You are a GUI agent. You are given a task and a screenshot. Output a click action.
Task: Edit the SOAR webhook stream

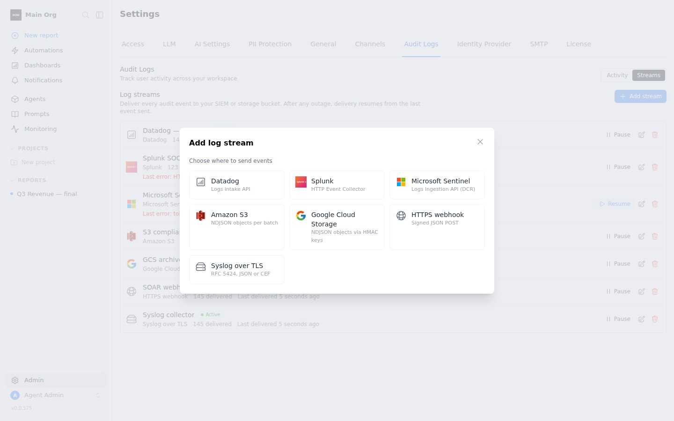(x=642, y=291)
